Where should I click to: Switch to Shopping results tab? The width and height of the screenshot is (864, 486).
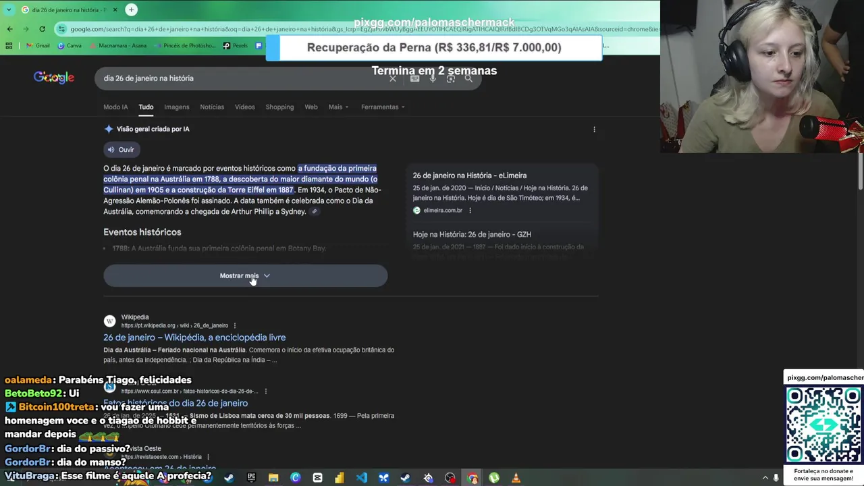(x=279, y=107)
